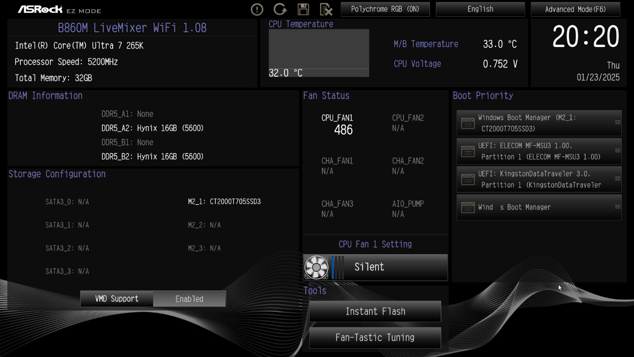This screenshot has height=357, width=634.
Task: Click the AIO_PUMP N/A status
Action: pos(398,214)
